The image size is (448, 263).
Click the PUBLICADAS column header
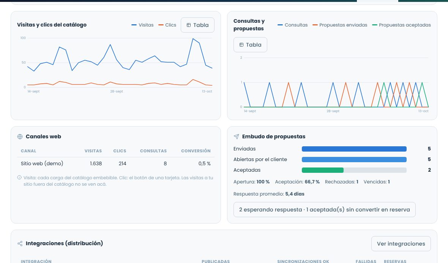pos(216,261)
